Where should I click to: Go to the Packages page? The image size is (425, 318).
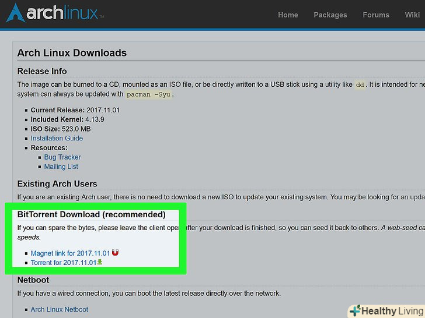tap(330, 15)
